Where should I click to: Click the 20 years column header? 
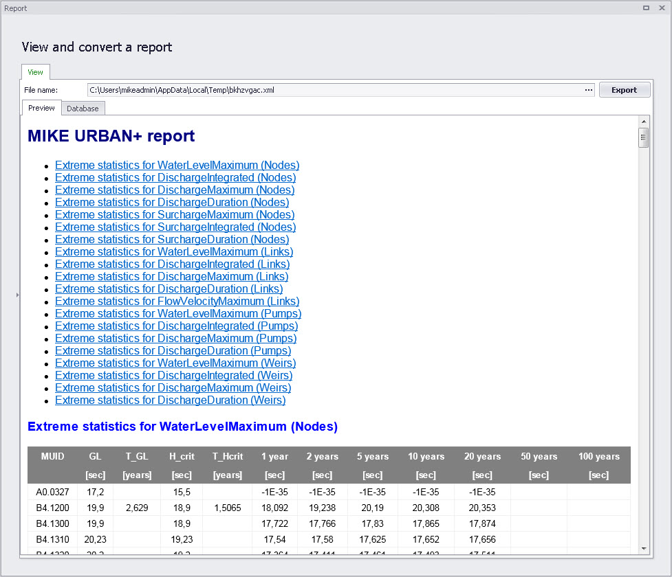point(482,457)
